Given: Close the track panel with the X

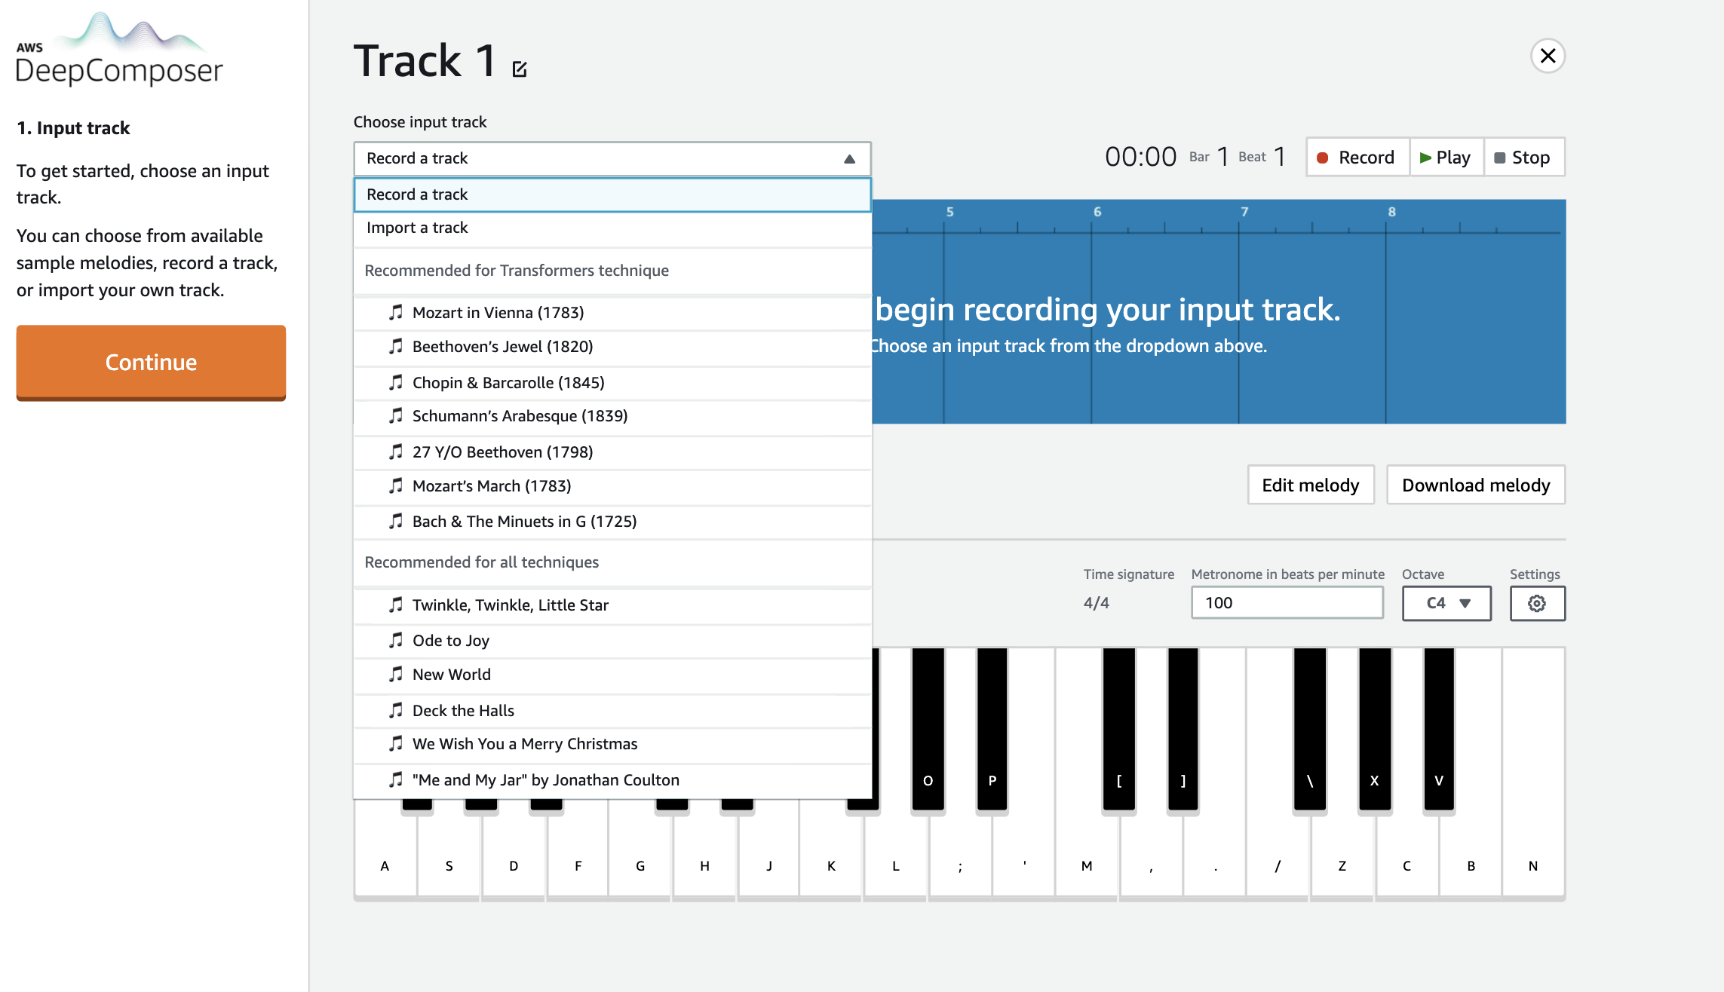Looking at the screenshot, I should [1548, 56].
